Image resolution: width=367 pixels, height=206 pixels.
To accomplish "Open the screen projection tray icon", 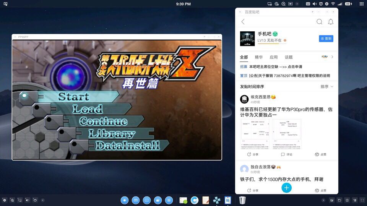I will pos(270,4).
